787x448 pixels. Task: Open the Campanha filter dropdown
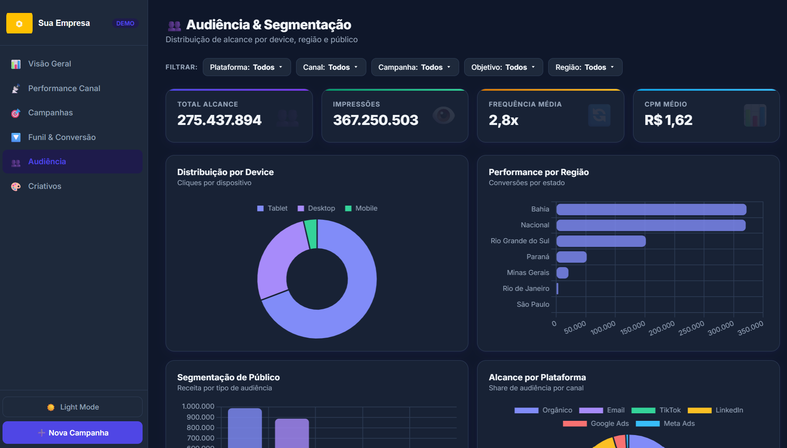(x=415, y=67)
